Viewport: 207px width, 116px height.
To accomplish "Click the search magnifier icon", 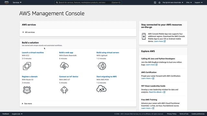I will pos(57,3).
